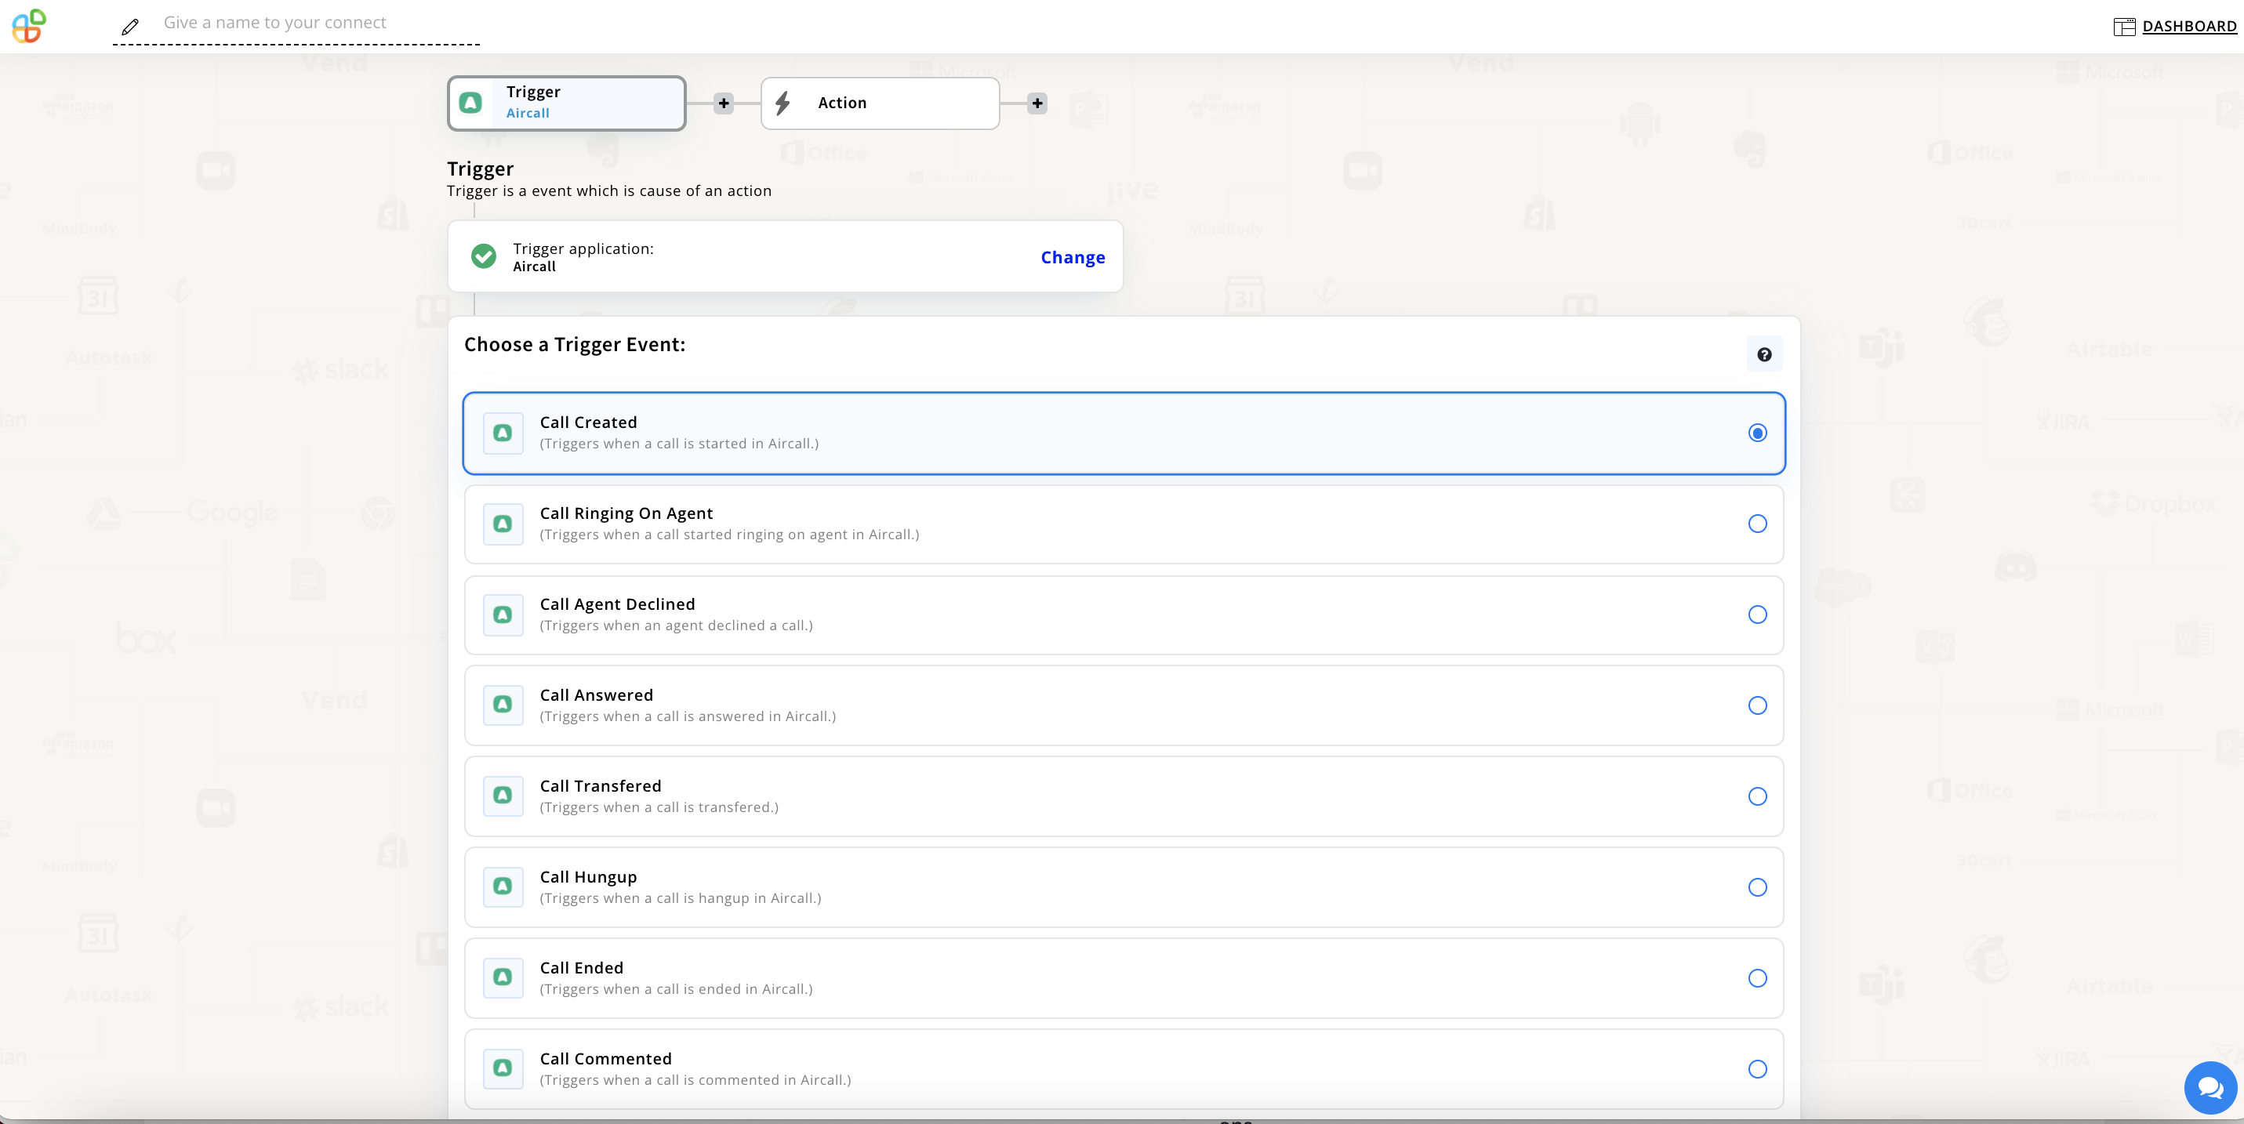Select the Call Ended radio button
Image resolution: width=2244 pixels, height=1124 pixels.
[1757, 977]
